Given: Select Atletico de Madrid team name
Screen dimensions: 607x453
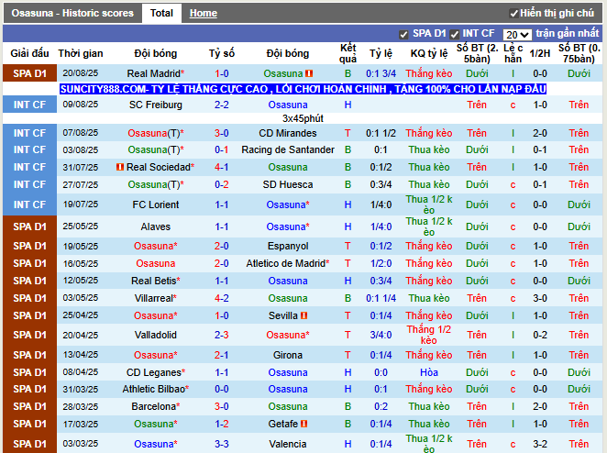Looking at the screenshot, I should (286, 263).
